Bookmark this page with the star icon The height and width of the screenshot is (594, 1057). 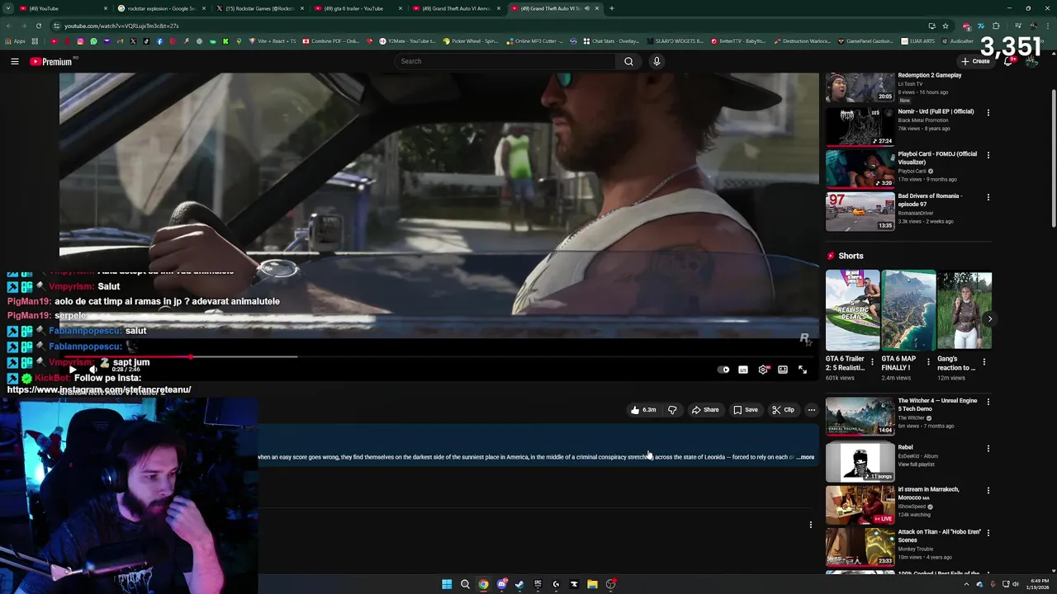coord(946,26)
